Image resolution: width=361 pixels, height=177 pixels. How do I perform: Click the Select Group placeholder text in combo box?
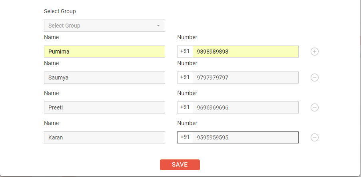[64, 26]
